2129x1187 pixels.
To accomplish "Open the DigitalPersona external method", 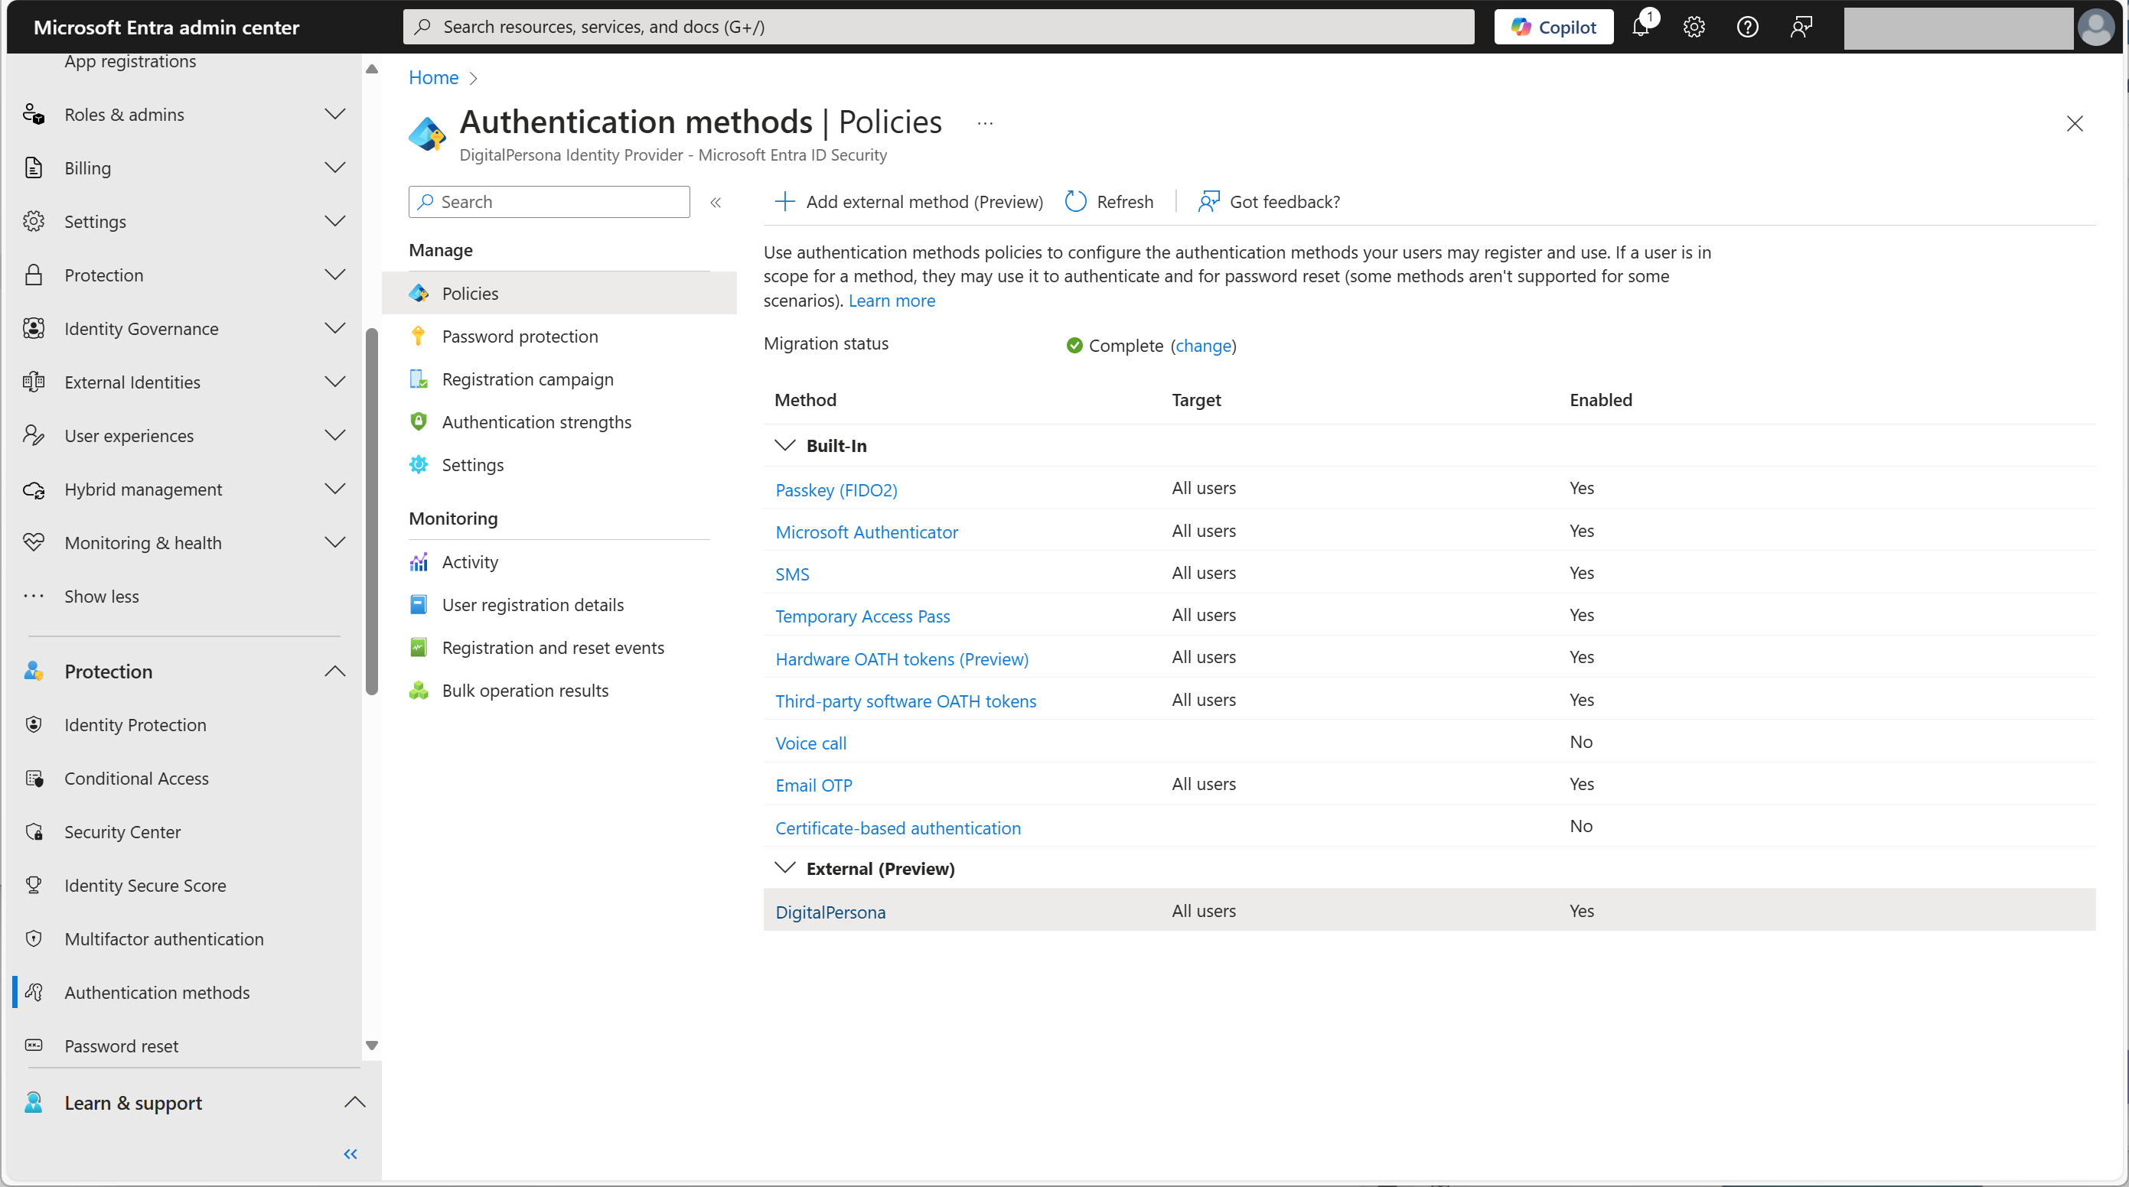I will coord(830,912).
